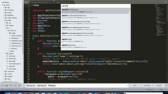Select adminlte.extra-components.min.css.map result
Image resolution: width=168 pixels, height=94 pixels.
coord(95,34)
